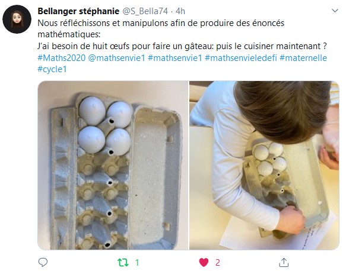Open the Bellanger stéphanie profile name

pyautogui.click(x=78, y=11)
